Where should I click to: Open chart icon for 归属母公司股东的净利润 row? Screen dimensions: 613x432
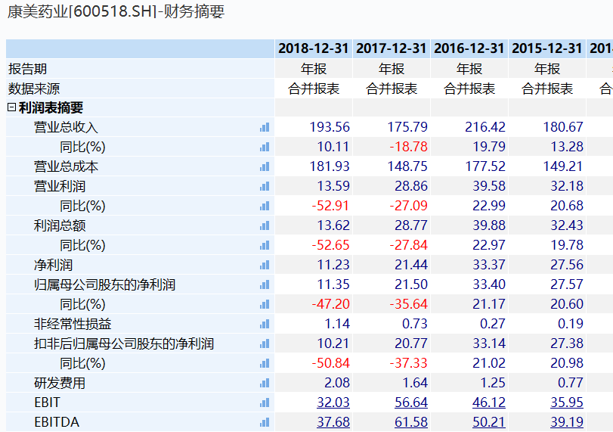265,284
